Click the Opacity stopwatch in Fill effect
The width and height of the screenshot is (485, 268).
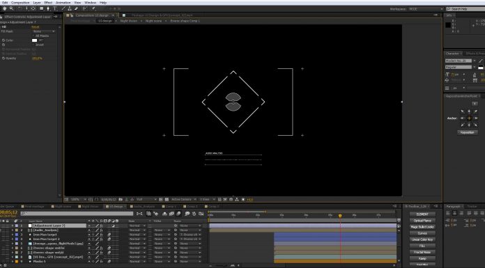[x=3, y=58]
